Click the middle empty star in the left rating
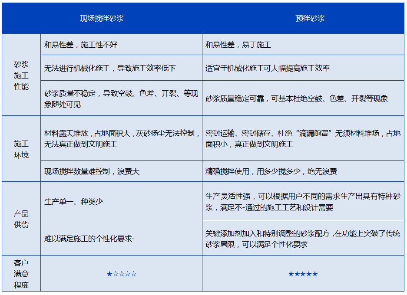Image resolution: width=407 pixels, height=295 pixels. tap(121, 274)
